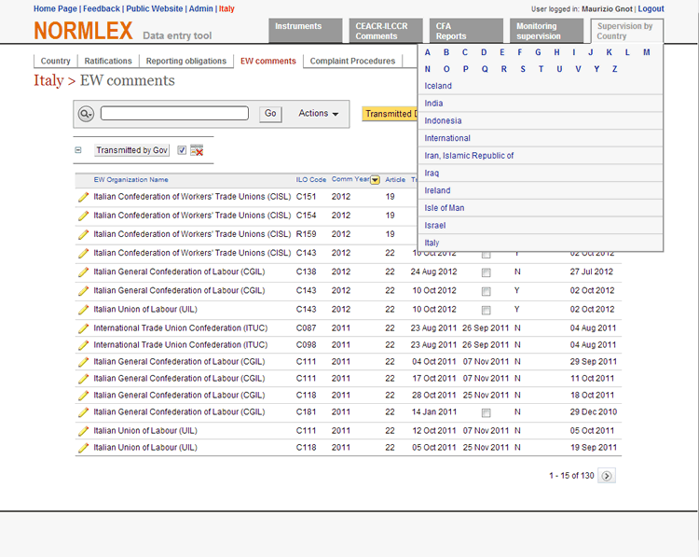699x557 pixels.
Task: Check the box in UIL C143 row
Action: pyautogui.click(x=486, y=310)
